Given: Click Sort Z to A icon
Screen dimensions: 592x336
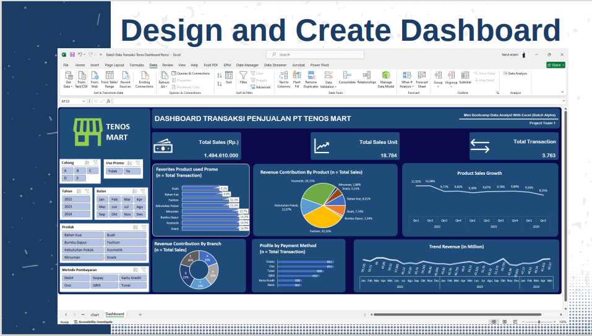Looking at the screenshot, I should (220, 85).
